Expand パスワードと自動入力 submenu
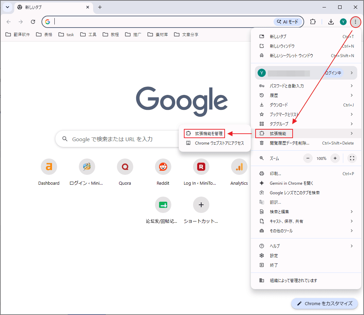Image resolution: width=364 pixels, height=315 pixels. (306, 86)
